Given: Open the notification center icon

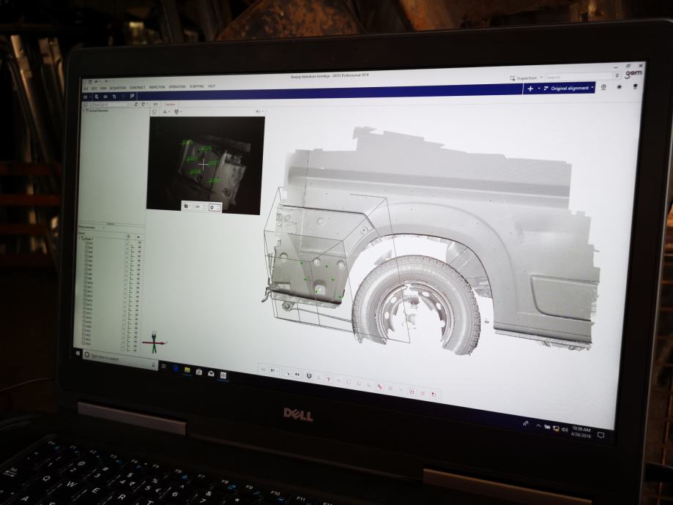Looking at the screenshot, I should [601, 435].
